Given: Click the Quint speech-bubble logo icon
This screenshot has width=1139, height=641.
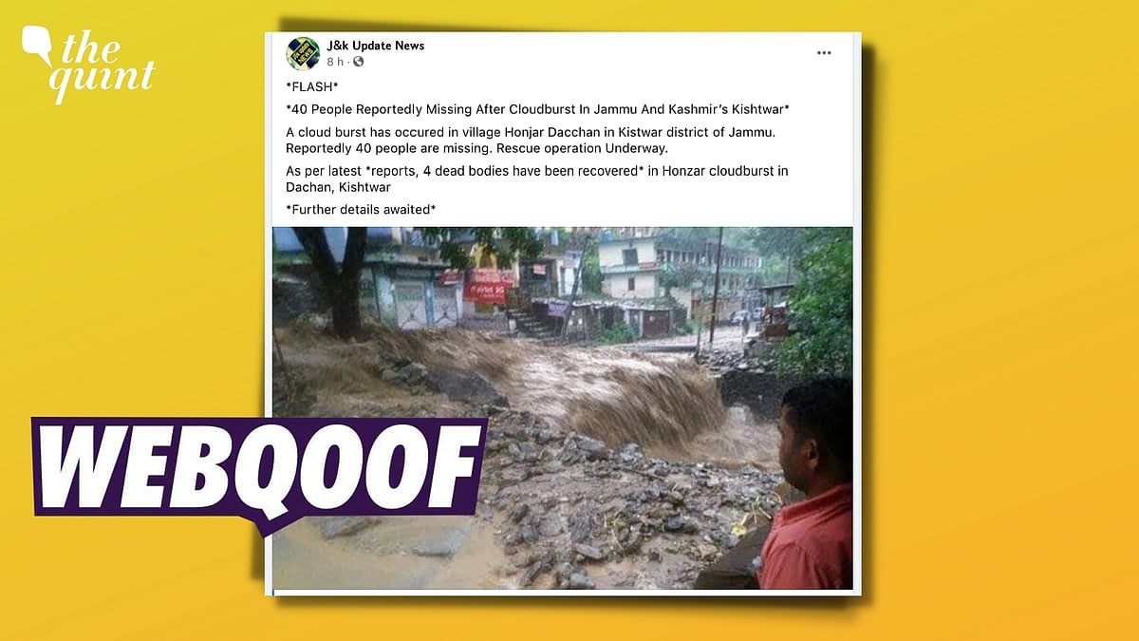Looking at the screenshot, I should click(x=36, y=45).
